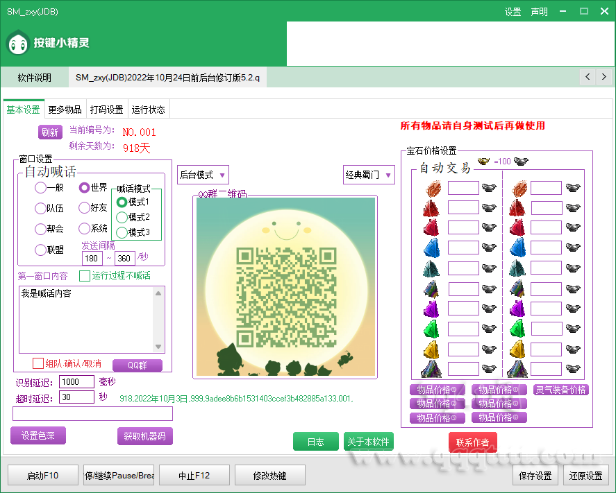Open the 日志 log button

(315, 442)
